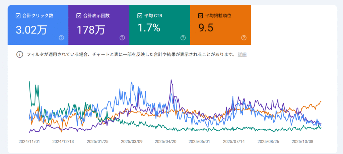Viewport: 343px width, 154px height.
Task: Open help icon on 合計表示回数 card
Action: pyautogui.click(x=122, y=37)
